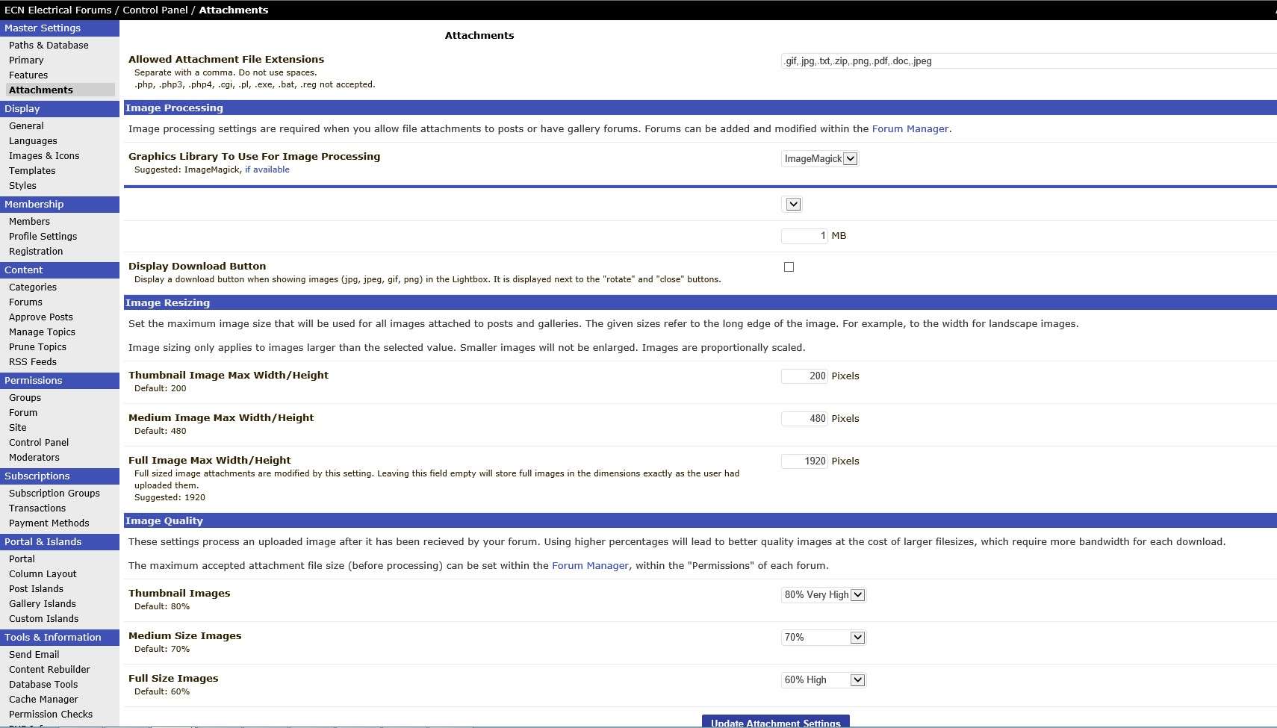This screenshot has height=728, width=1277.
Task: Click the Thumbnail Image Max size field
Action: (804, 376)
